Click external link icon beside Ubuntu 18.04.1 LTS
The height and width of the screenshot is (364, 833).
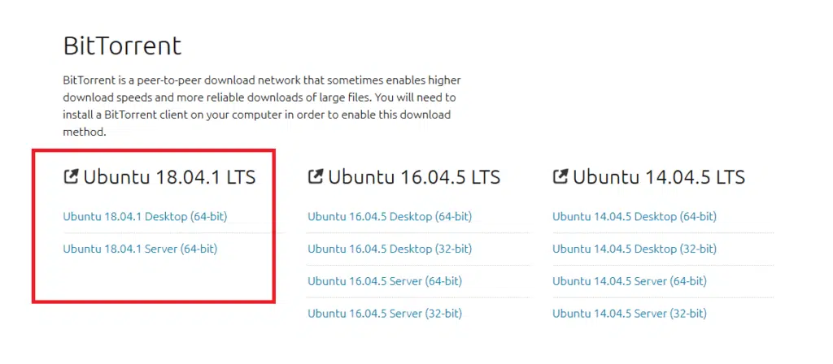[x=71, y=176]
